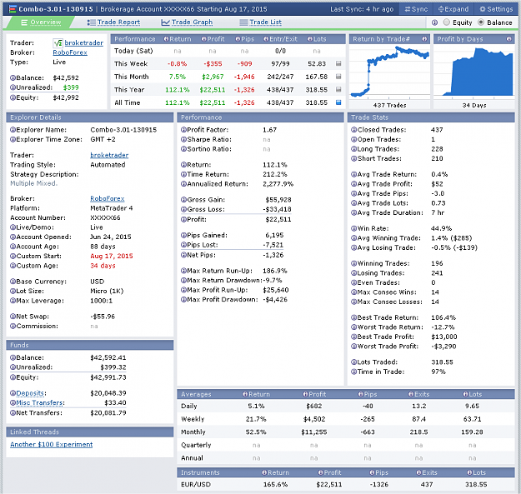Screen dimensions: 521x494
Task: Open broketrader link in Explorer Details
Action: (x=109, y=155)
